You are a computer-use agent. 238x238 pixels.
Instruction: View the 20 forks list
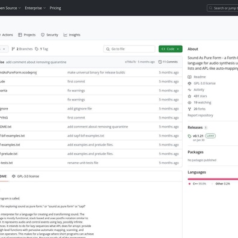pyautogui.click(x=200, y=109)
